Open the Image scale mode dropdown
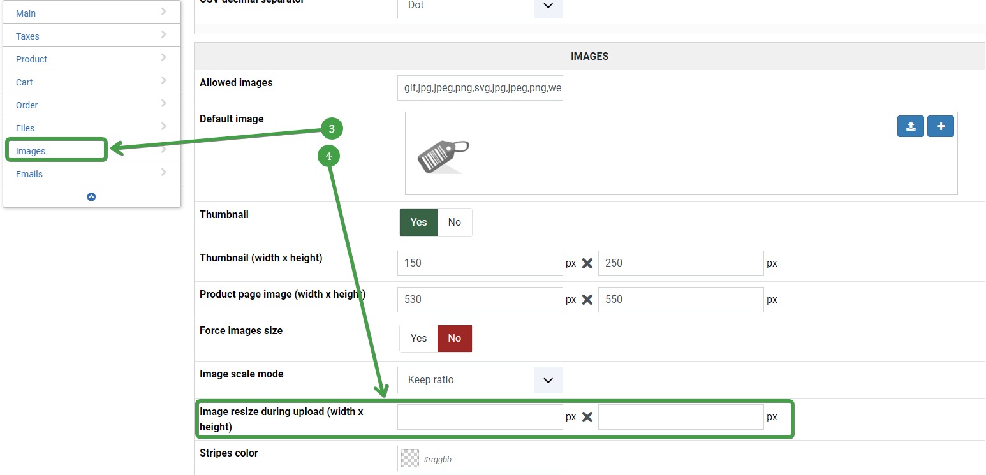This screenshot has height=475, width=986. [480, 380]
